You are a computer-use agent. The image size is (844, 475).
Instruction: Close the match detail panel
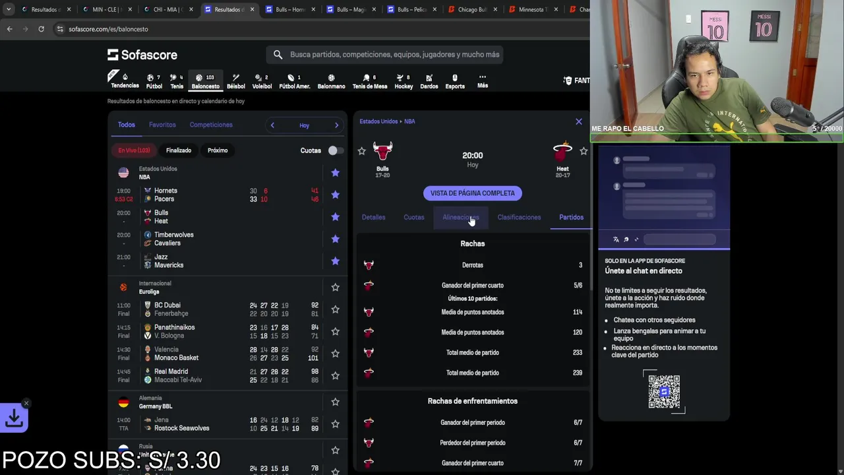pos(579,121)
